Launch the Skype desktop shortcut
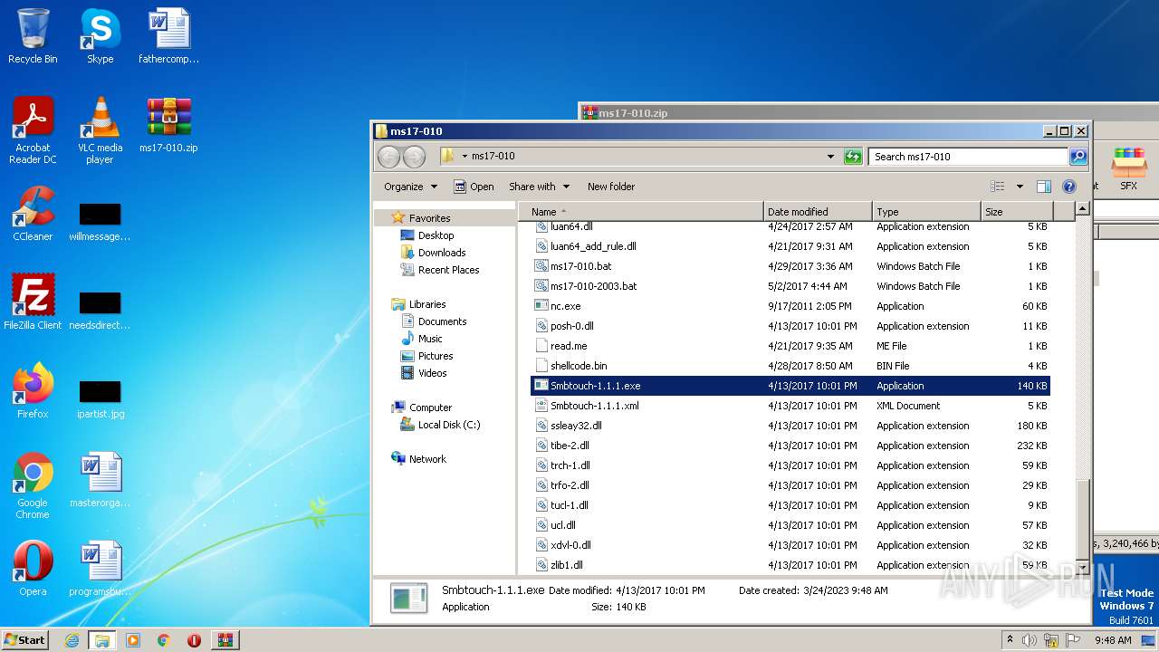The image size is (1159, 652). pyautogui.click(x=100, y=36)
